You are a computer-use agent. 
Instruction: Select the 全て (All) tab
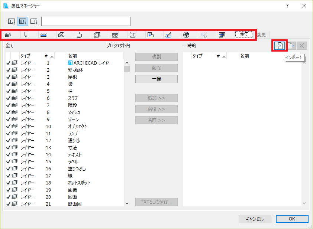(x=244, y=35)
